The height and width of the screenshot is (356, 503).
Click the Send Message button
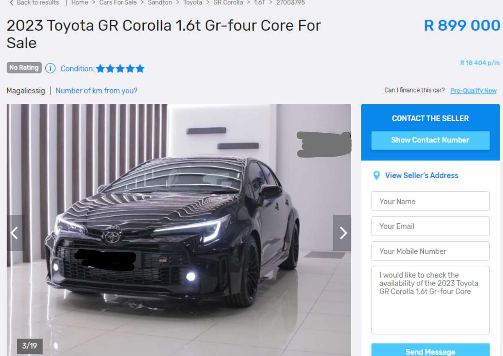(430, 350)
